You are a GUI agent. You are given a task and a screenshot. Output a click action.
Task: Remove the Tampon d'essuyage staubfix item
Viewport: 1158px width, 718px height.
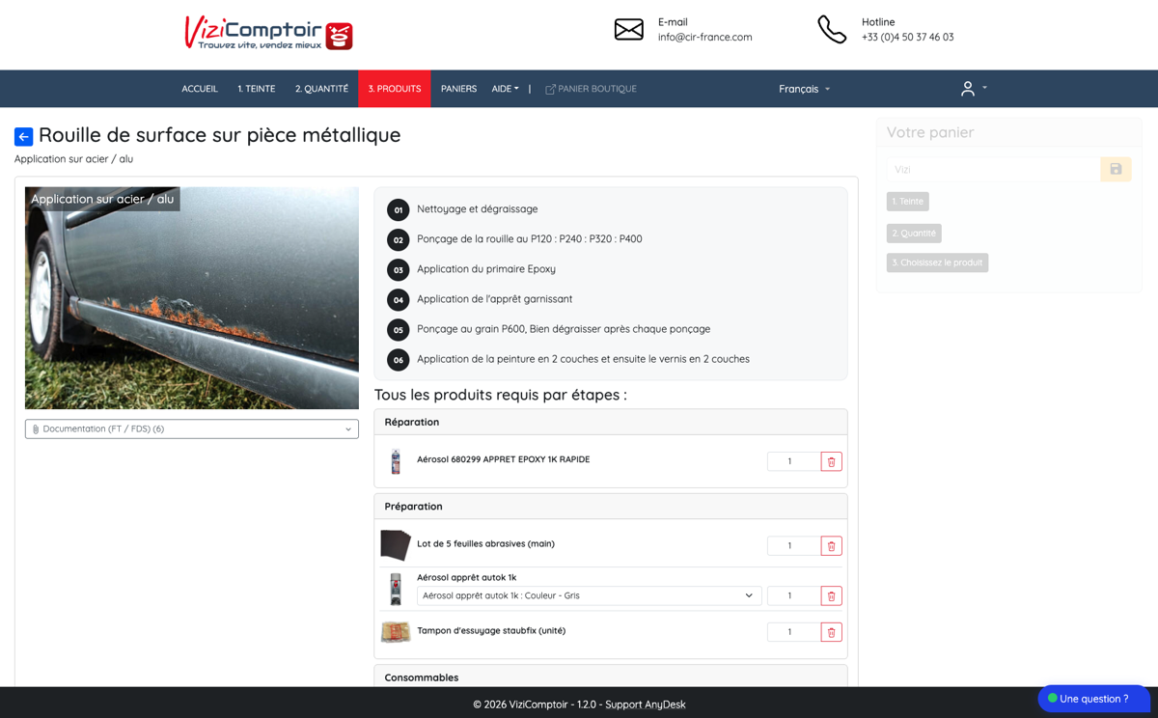point(831,632)
